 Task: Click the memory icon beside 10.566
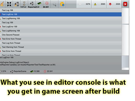click(32, 71)
